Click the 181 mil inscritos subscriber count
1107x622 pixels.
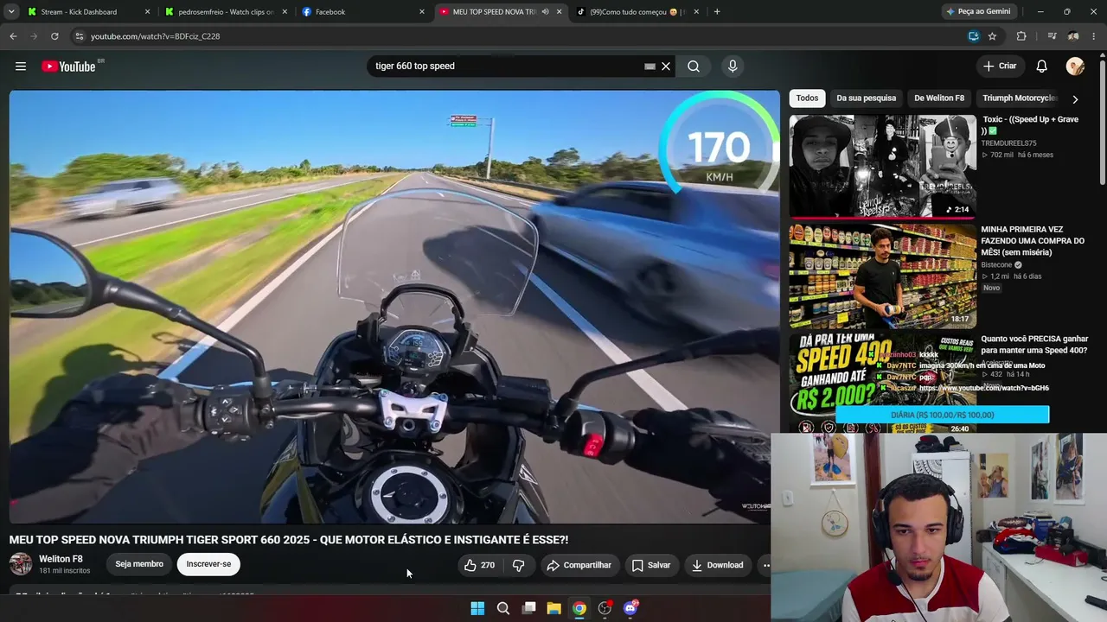[64, 571]
